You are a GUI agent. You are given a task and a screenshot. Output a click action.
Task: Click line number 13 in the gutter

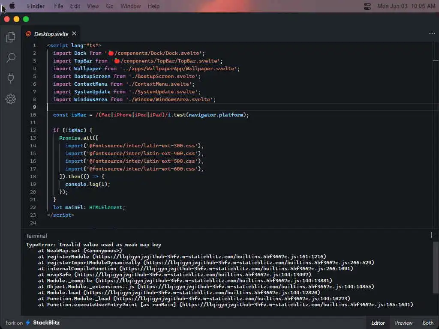(x=33, y=138)
